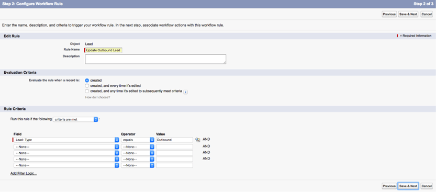The width and height of the screenshot is (436, 192).
Task: Open the 'equals' operator dropdown
Action: click(x=138, y=140)
